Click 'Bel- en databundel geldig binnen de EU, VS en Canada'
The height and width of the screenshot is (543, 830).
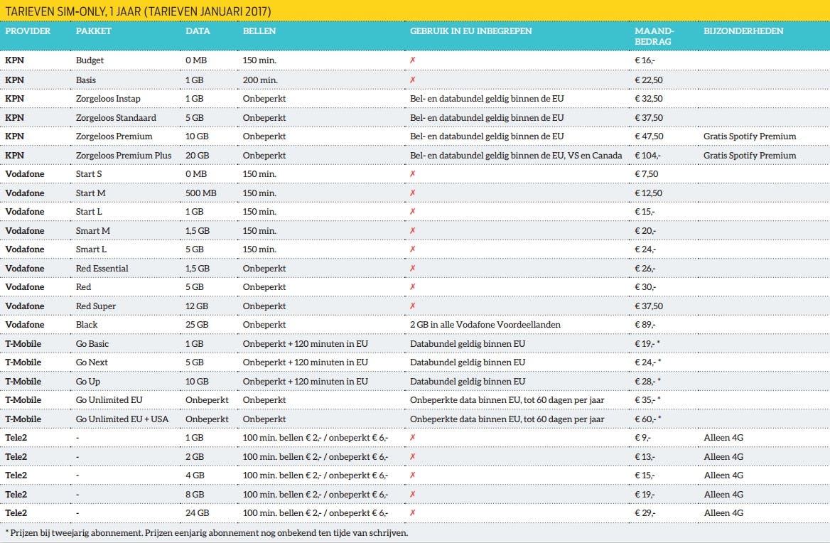pyautogui.click(x=516, y=156)
